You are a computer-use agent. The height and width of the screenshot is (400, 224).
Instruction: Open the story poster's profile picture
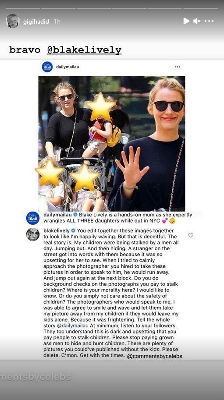(13, 21)
